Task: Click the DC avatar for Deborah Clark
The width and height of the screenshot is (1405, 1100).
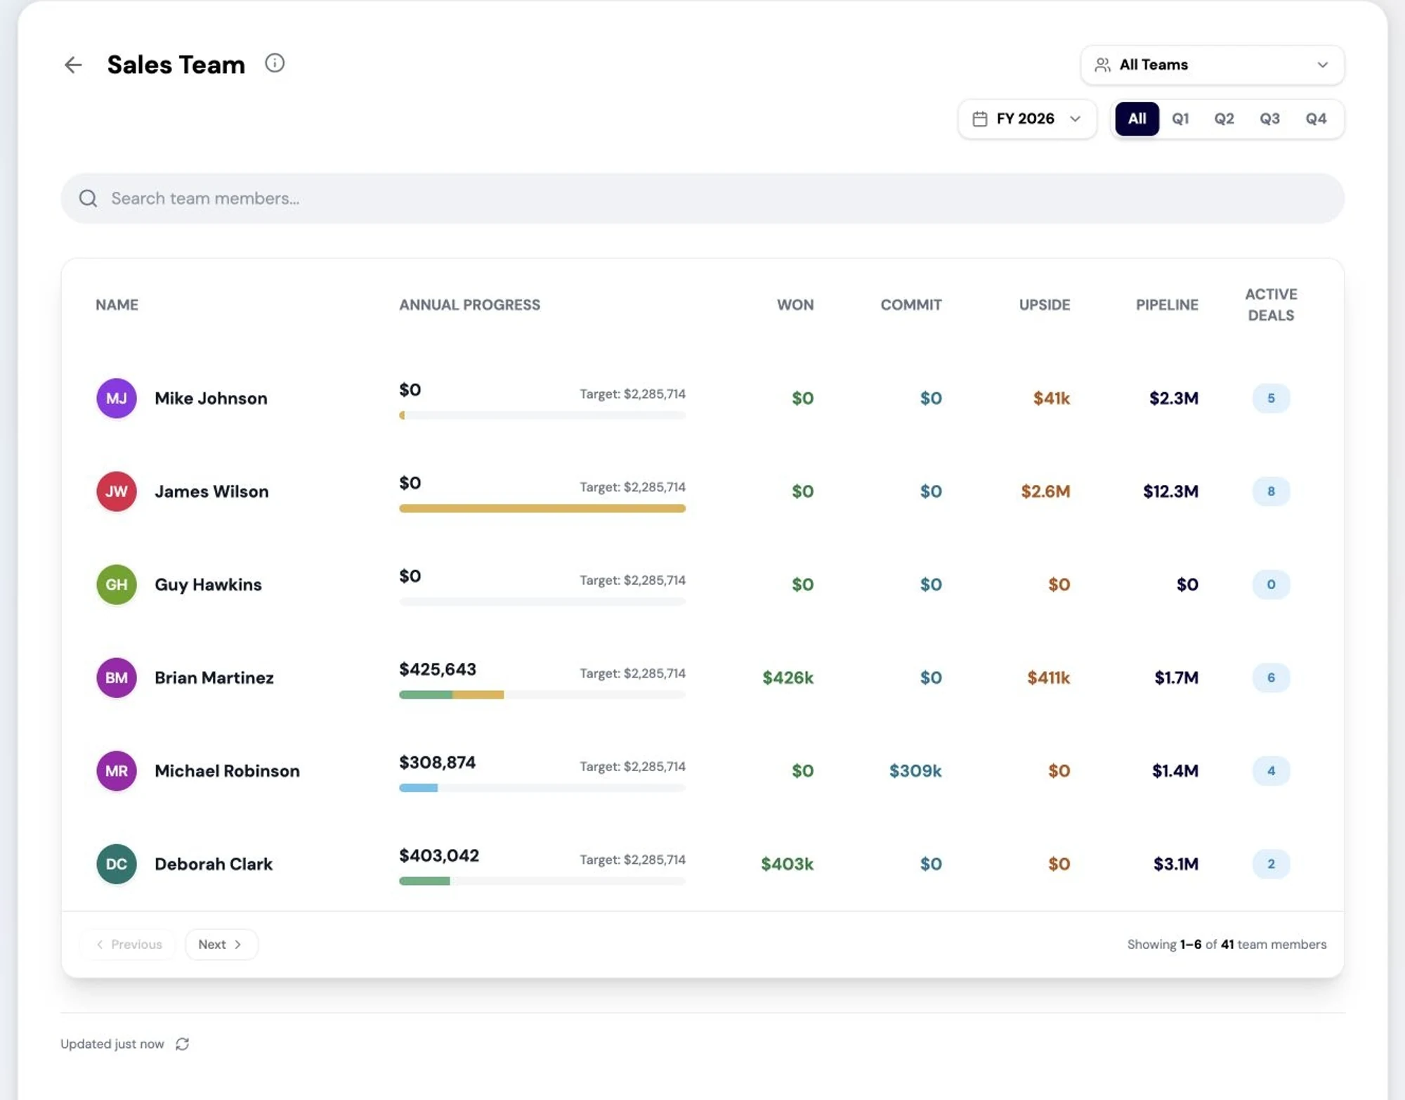Action: (117, 864)
